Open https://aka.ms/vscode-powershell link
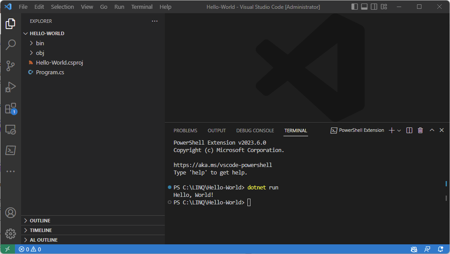This screenshot has width=450, height=254. tap(223, 165)
